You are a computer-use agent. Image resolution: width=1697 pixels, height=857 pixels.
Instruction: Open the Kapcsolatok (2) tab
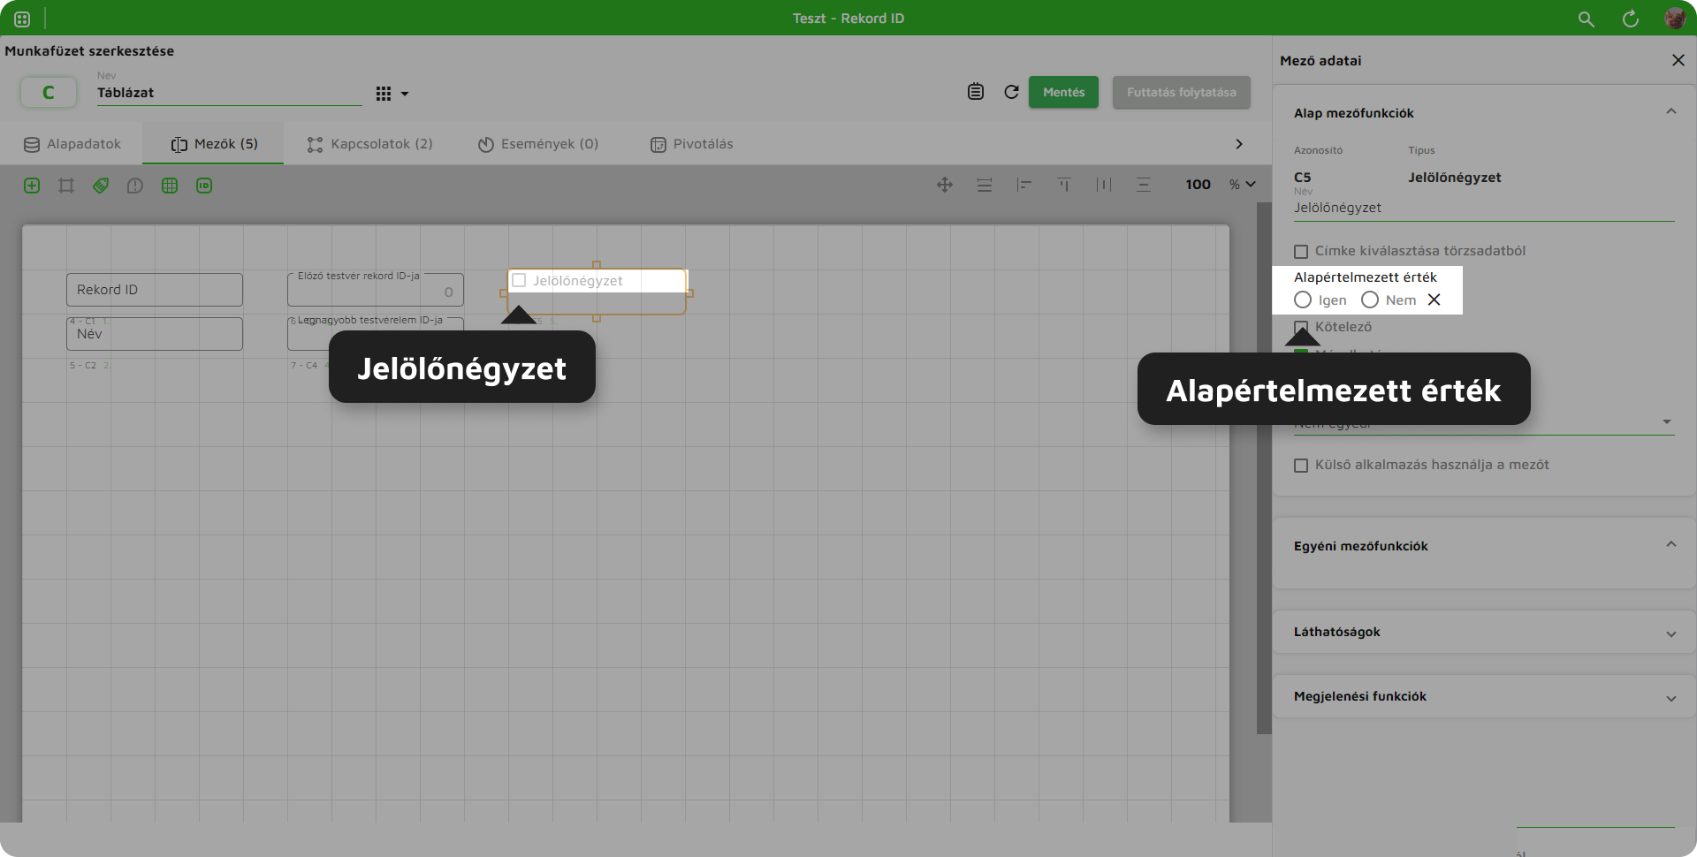(369, 144)
